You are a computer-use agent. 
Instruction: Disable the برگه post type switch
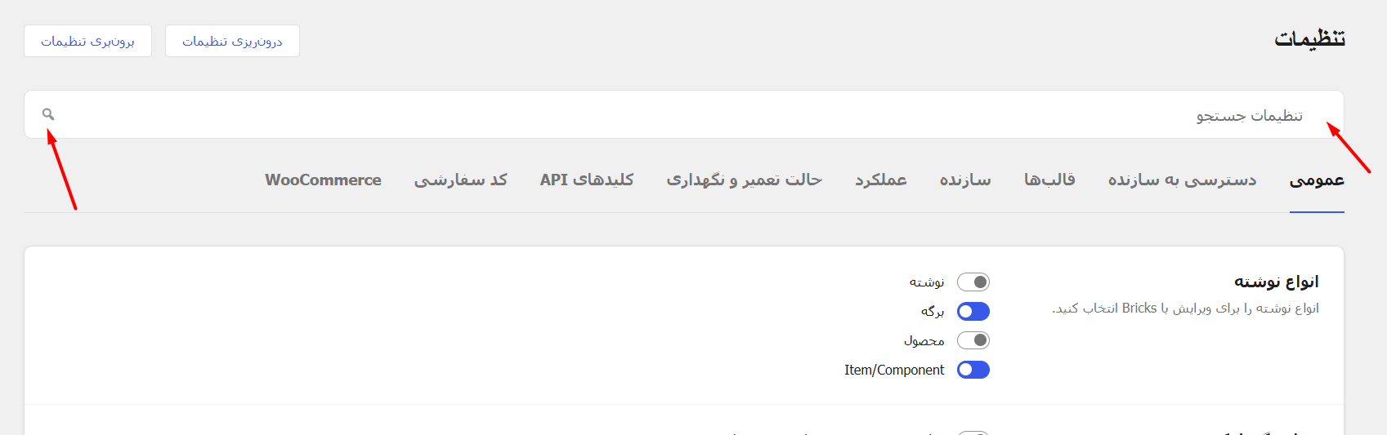click(x=973, y=312)
